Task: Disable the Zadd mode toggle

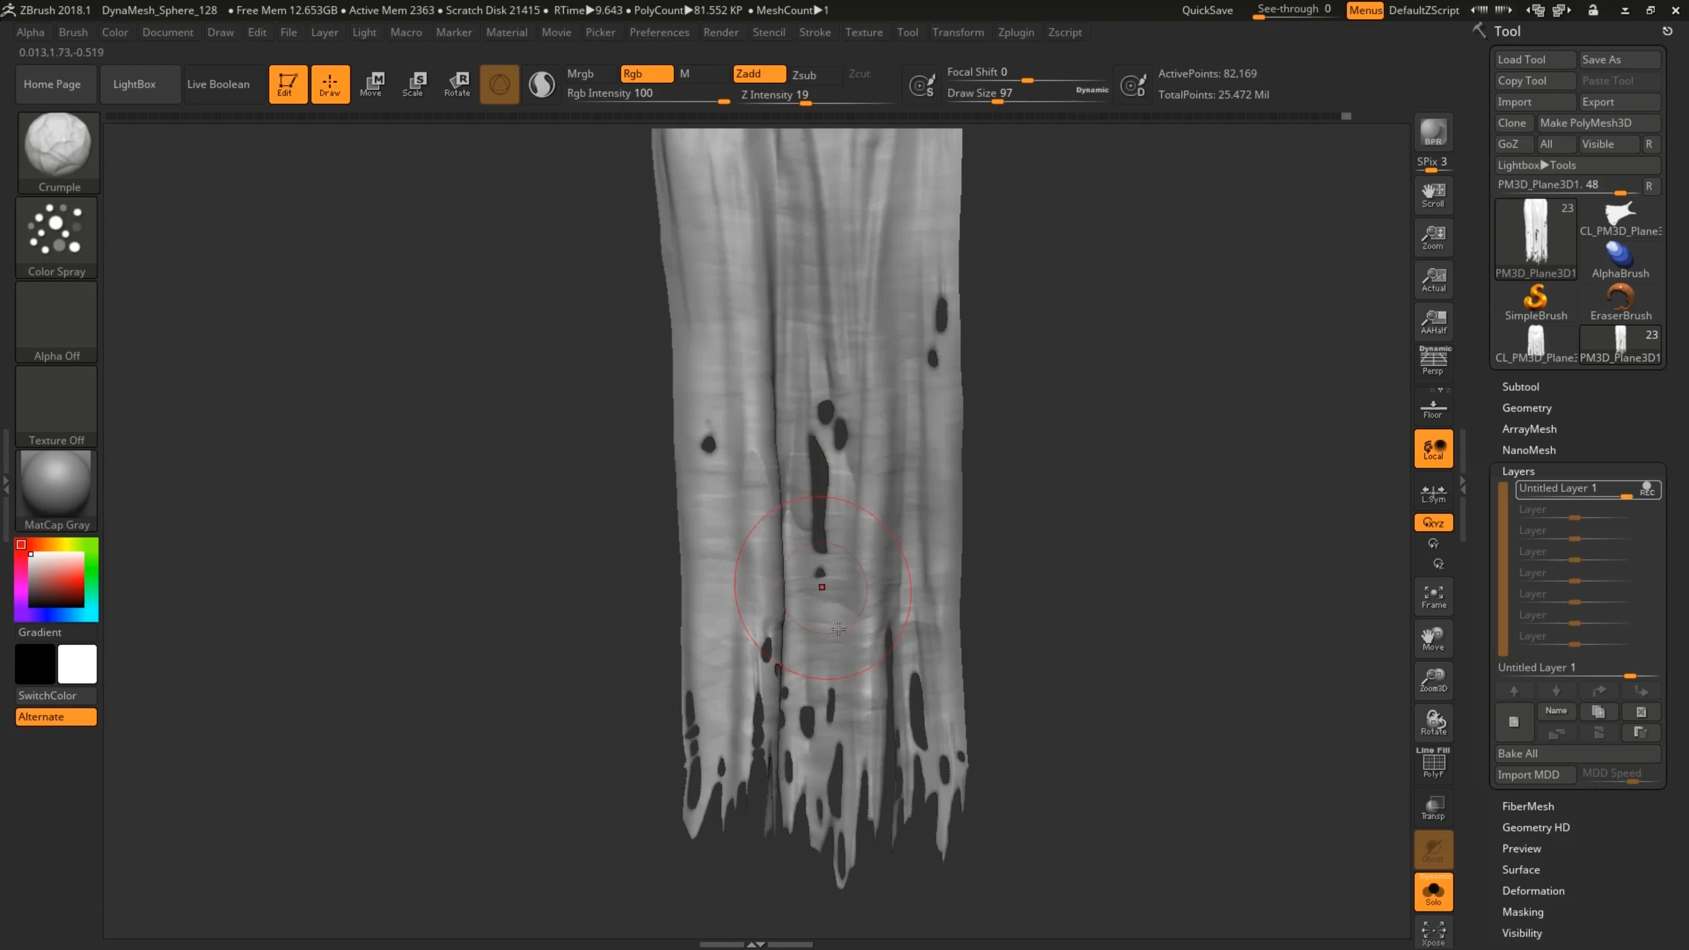Action: 759,73
